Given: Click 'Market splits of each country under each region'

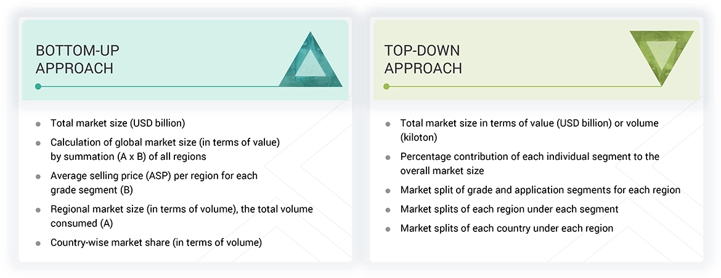Looking at the screenshot, I should click(507, 228).
